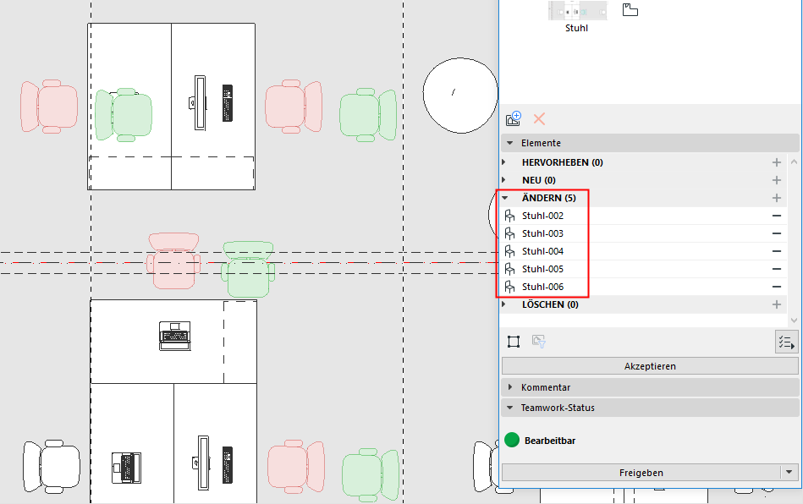
Task: Click the chair icon next to Stuhl-004
Action: tap(509, 251)
